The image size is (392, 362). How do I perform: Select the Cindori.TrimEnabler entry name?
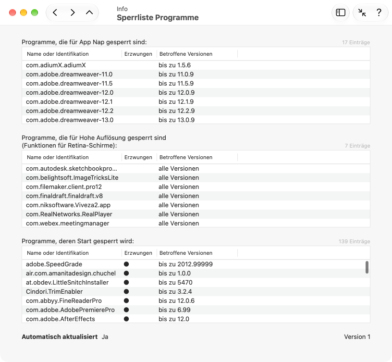(x=54, y=291)
